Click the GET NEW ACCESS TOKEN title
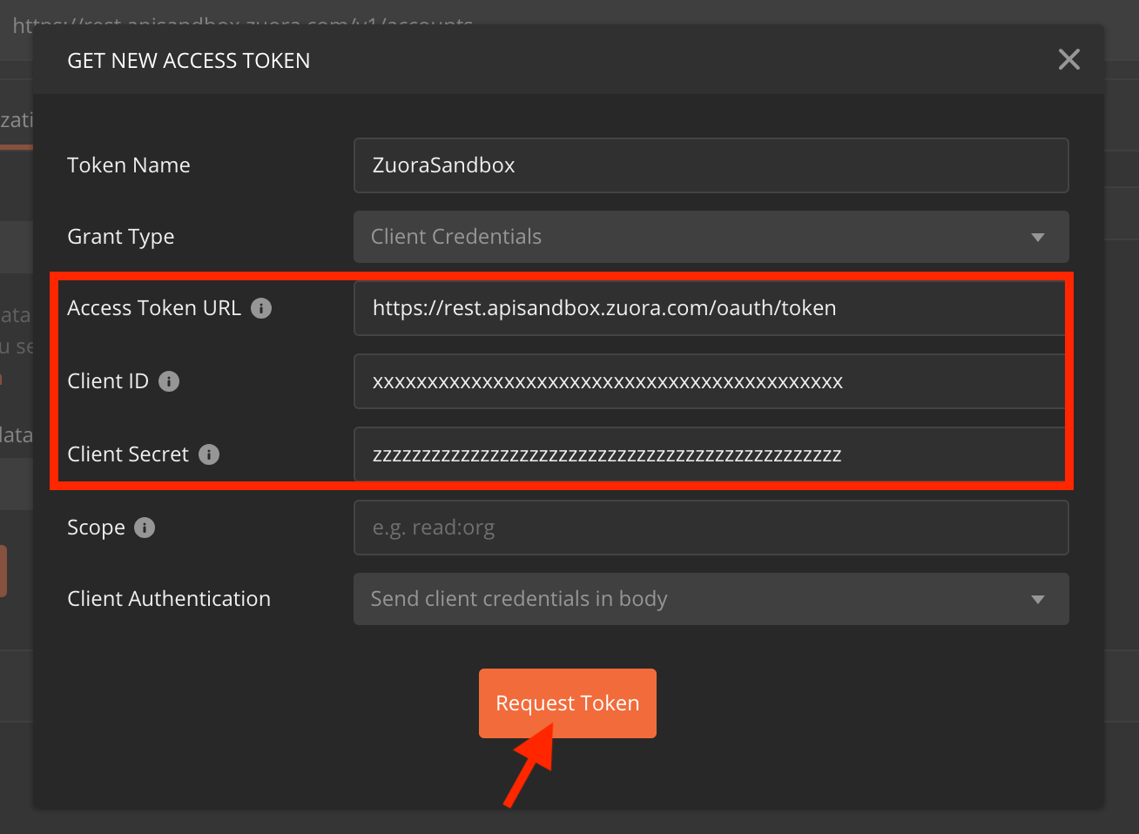The width and height of the screenshot is (1139, 834). pos(189,61)
